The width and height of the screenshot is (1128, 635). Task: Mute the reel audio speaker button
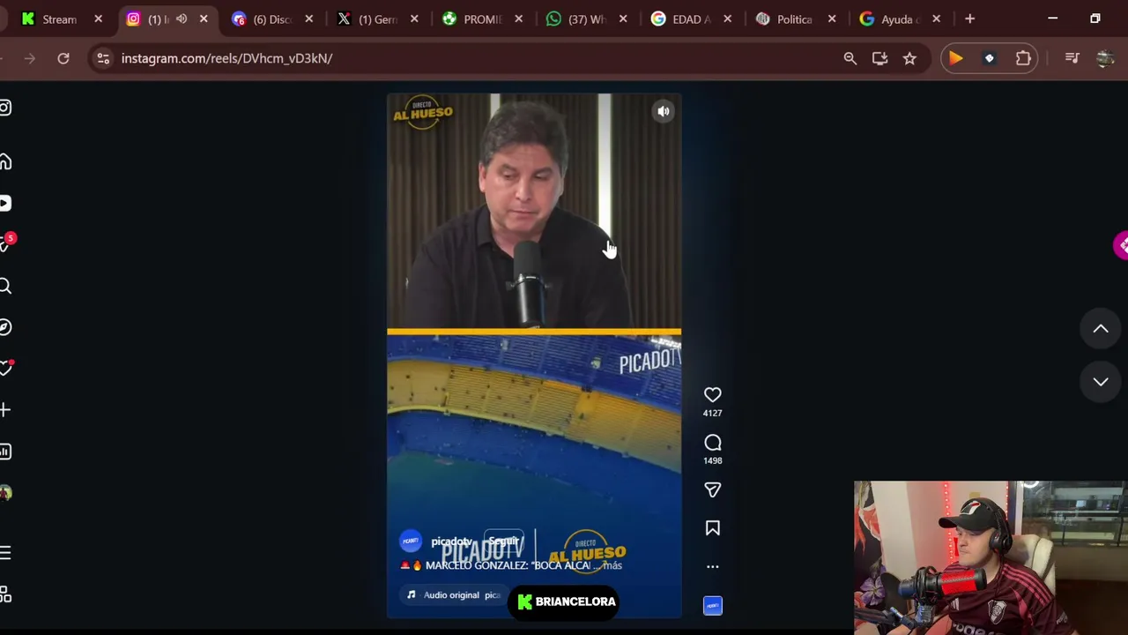pyautogui.click(x=664, y=111)
